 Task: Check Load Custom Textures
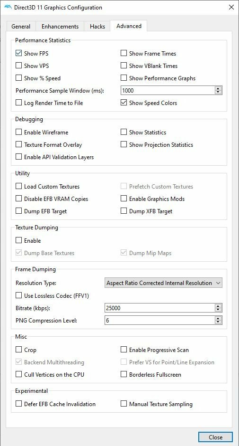tap(19, 186)
